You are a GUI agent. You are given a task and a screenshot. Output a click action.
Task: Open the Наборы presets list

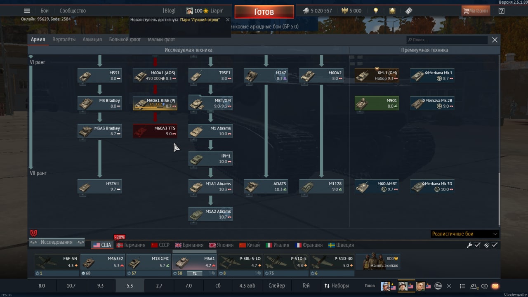(x=336, y=285)
